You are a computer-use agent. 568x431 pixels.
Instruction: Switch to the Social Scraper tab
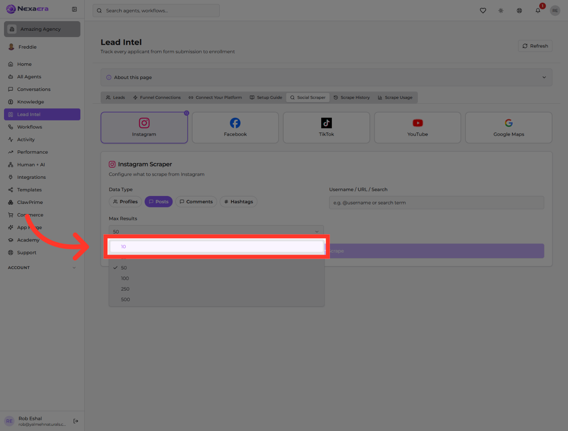coord(308,97)
